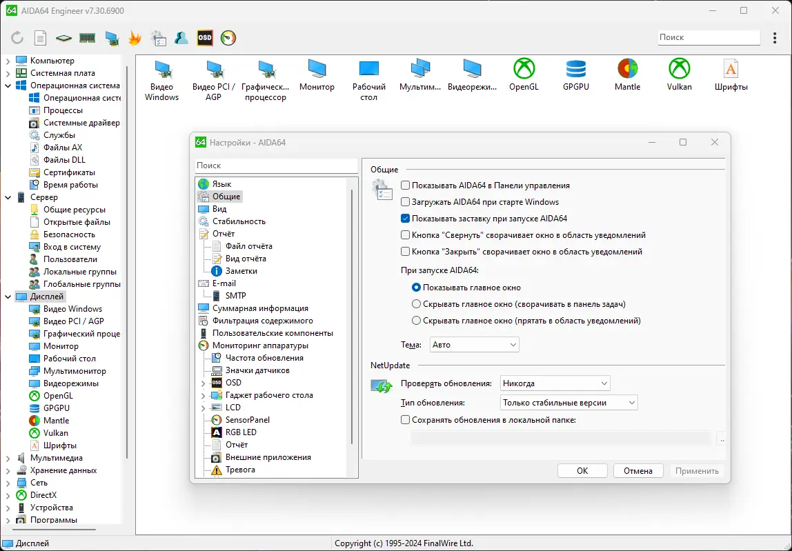Viewport: 792px width, 551px height.
Task: Open the Мультимонитор large icon
Action: click(420, 75)
